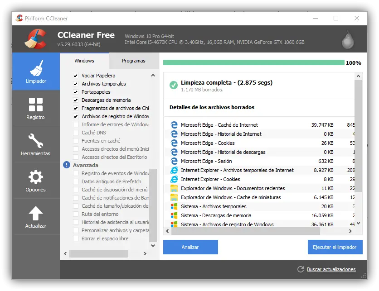Click the Analizar button
Viewport: 379px width, 291px height.
(190, 247)
